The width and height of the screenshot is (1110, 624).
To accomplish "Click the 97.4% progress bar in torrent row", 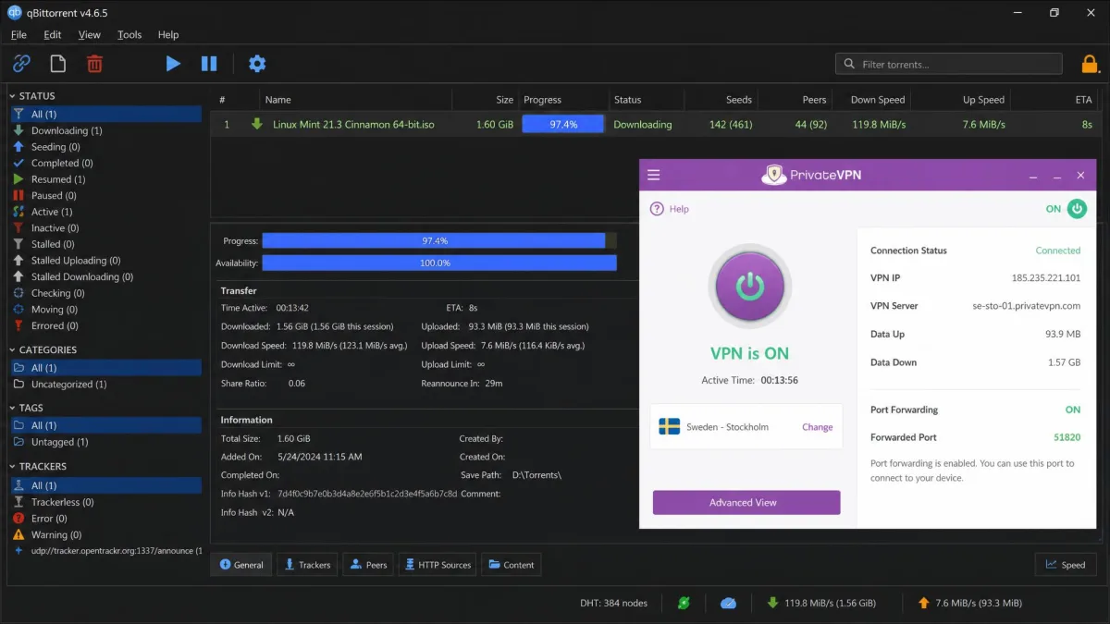I will 563,124.
